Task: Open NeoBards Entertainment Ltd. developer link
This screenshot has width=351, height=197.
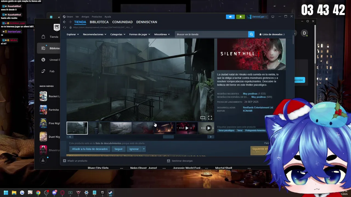Action: click(258, 108)
